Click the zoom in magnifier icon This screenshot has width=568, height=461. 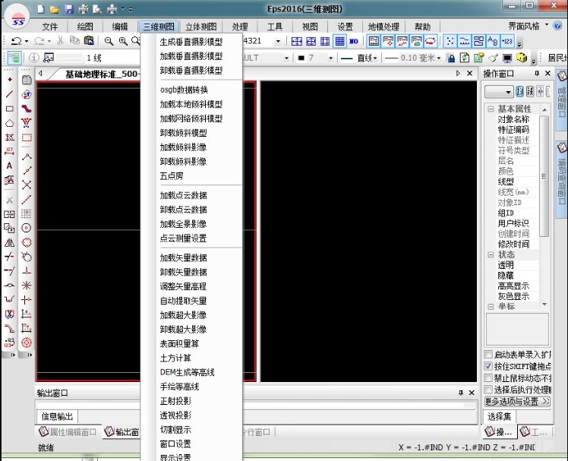(123, 41)
